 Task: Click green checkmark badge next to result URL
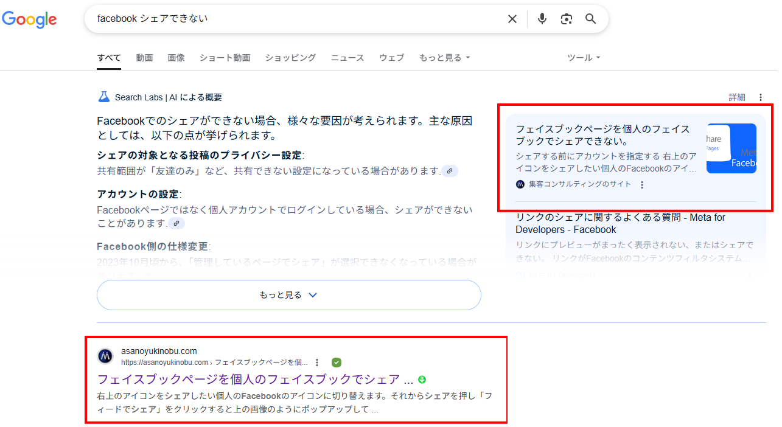(337, 363)
